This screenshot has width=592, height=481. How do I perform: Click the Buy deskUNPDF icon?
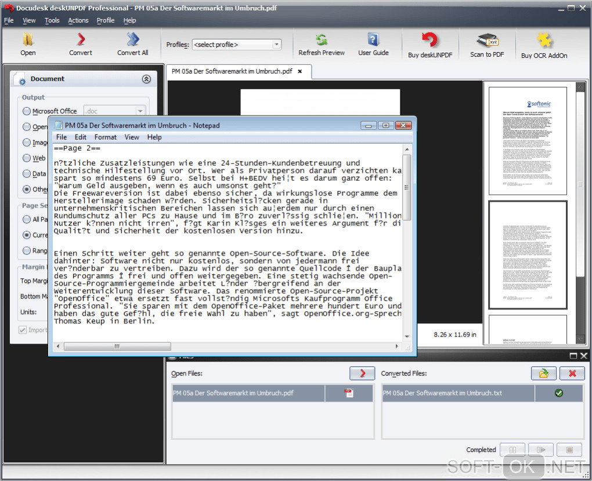point(429,40)
